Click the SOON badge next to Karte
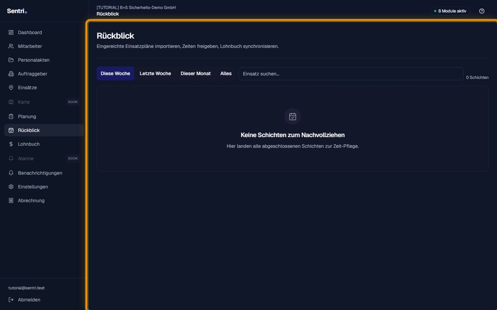The width and height of the screenshot is (497, 310). point(73,102)
